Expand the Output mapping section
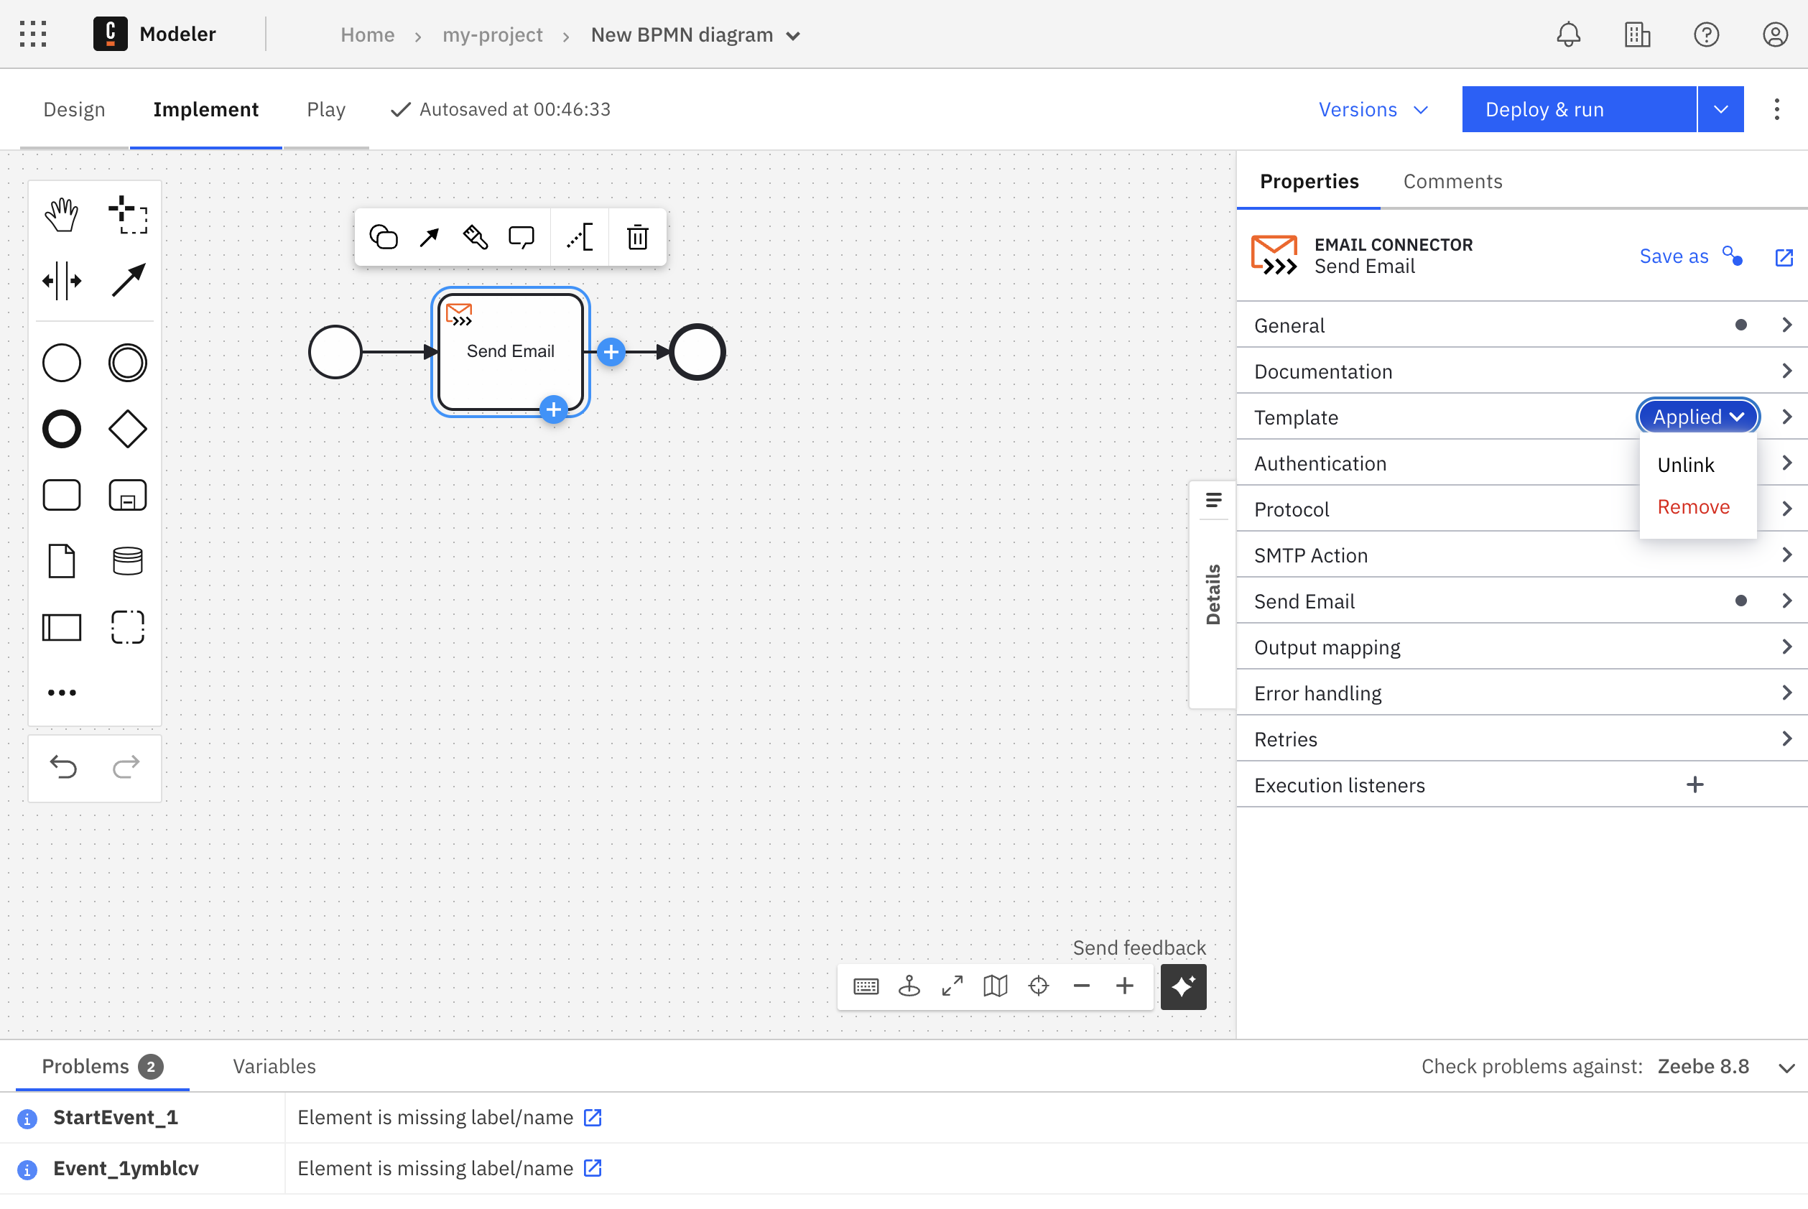The width and height of the screenshot is (1808, 1209). pyautogui.click(x=1522, y=648)
